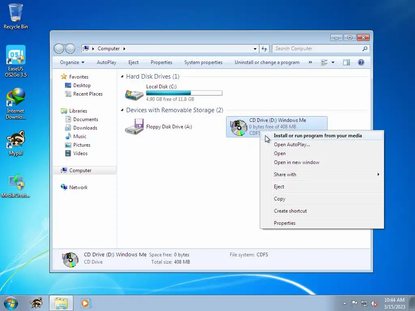Click Uninstall or change a program
Screen dimensions: 415x311
click(x=267, y=62)
